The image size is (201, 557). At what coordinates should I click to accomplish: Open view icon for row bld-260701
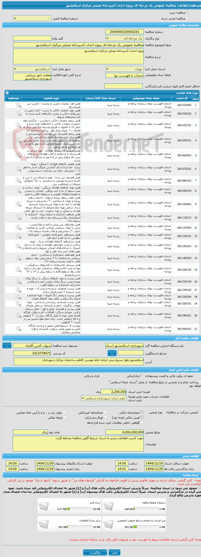click(x=18, y=304)
